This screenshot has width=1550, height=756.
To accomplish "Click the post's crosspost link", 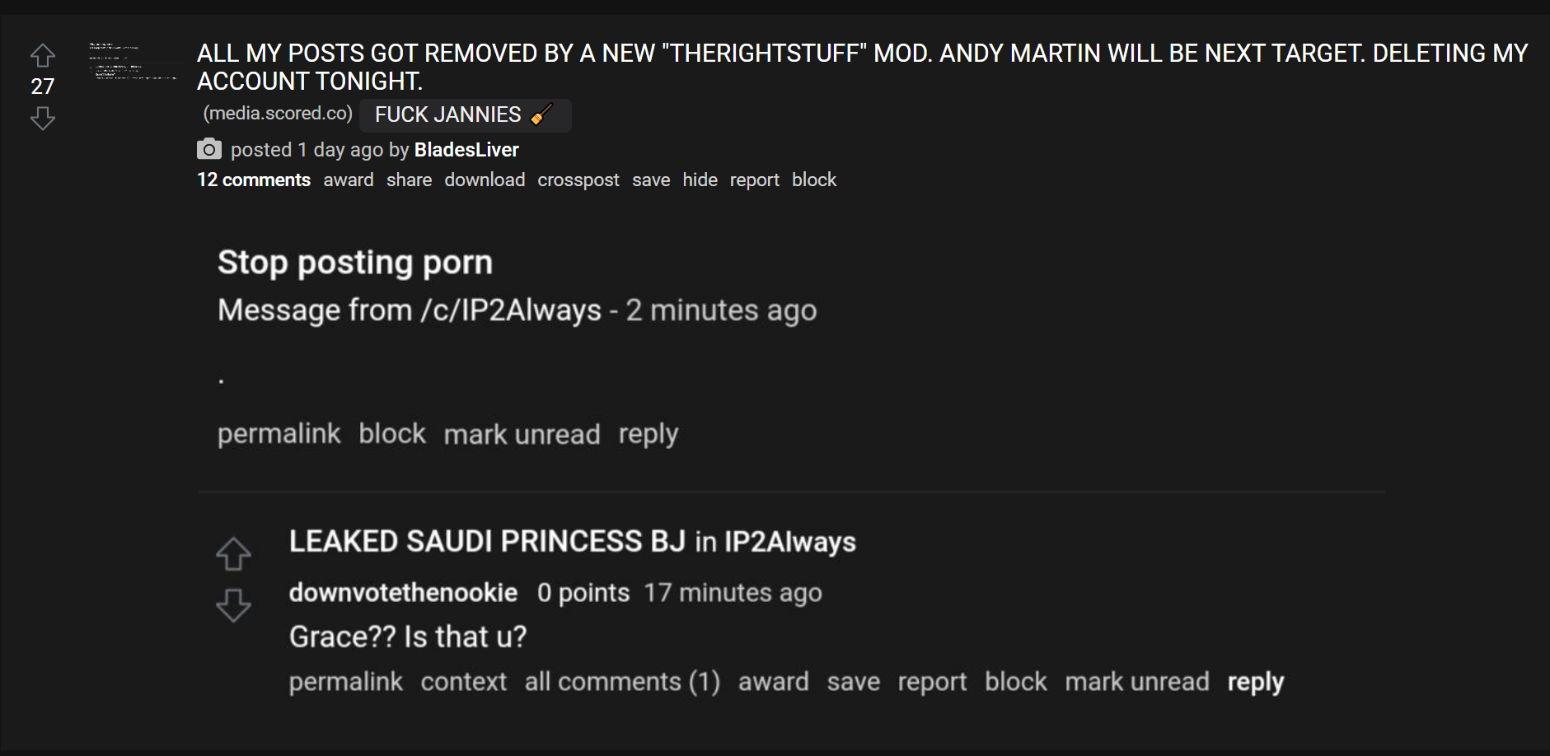I will click(578, 180).
